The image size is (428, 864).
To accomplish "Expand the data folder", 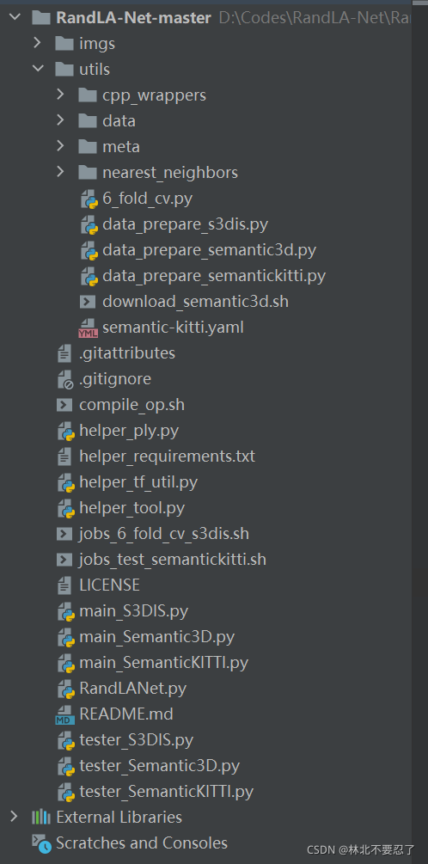I will point(61,120).
